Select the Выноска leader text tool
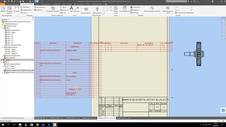The width and height of the screenshot is (226, 127). point(77,9)
